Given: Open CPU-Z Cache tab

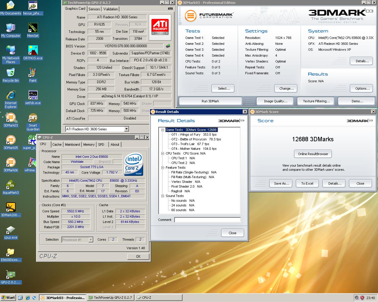Looking at the screenshot, I should pyautogui.click(x=57, y=145).
